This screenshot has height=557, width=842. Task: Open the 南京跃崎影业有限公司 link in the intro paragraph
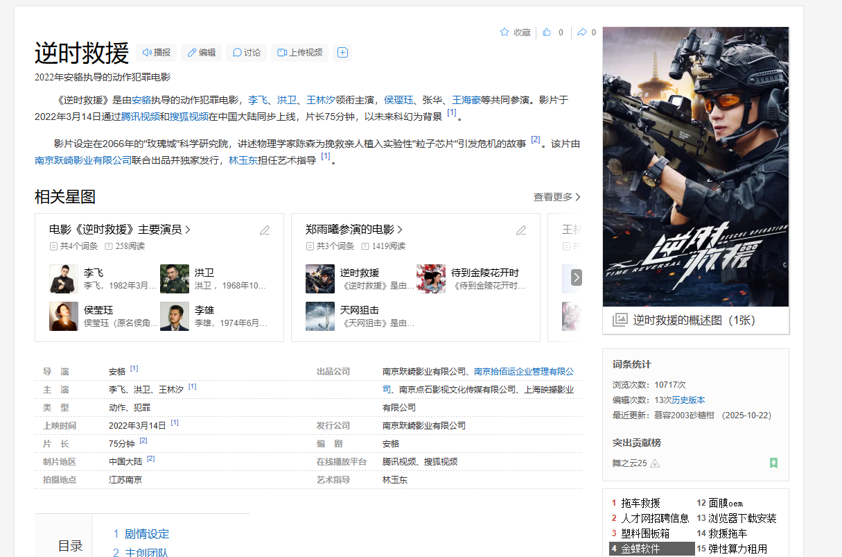(x=83, y=160)
